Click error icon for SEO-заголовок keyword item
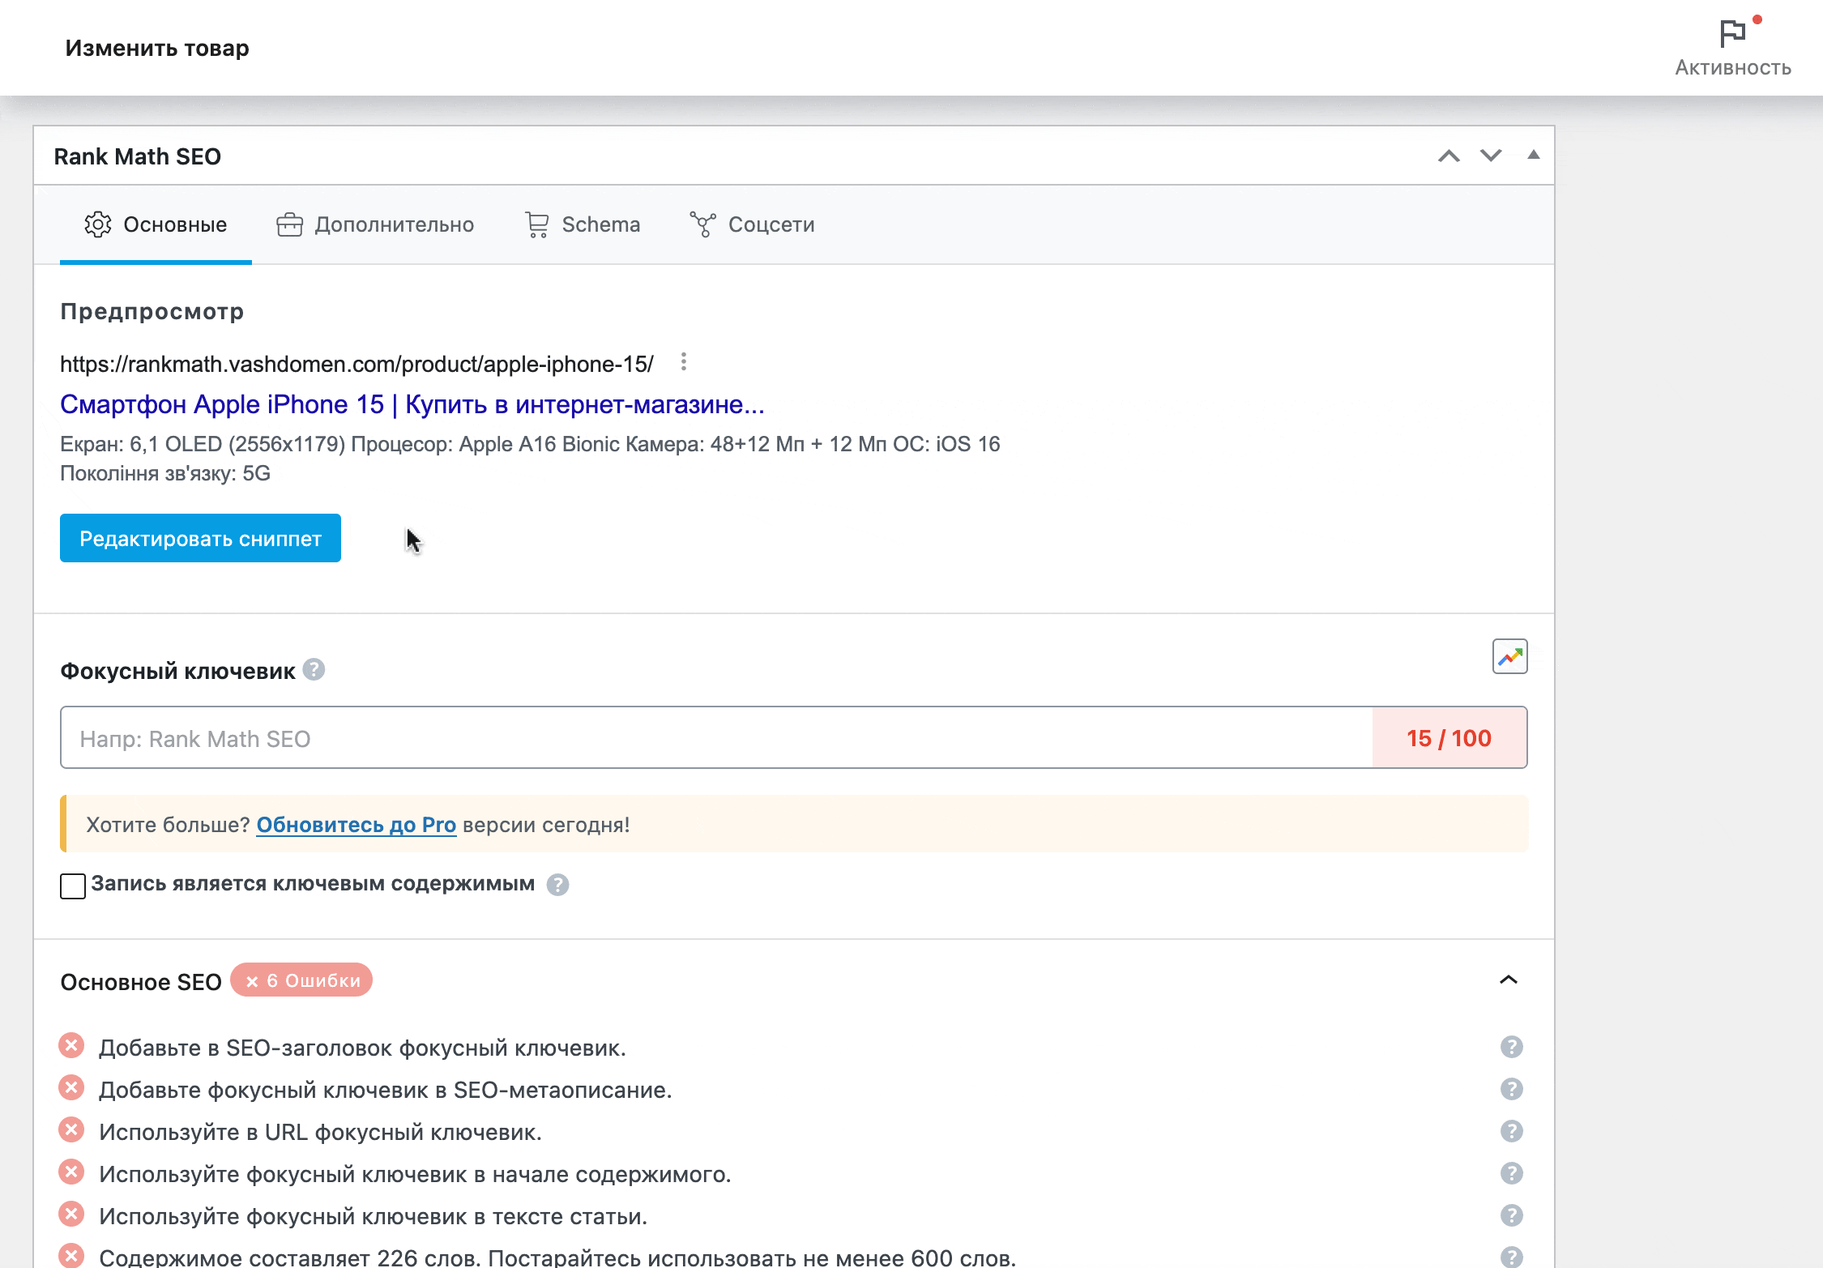This screenshot has width=1823, height=1268. [71, 1046]
